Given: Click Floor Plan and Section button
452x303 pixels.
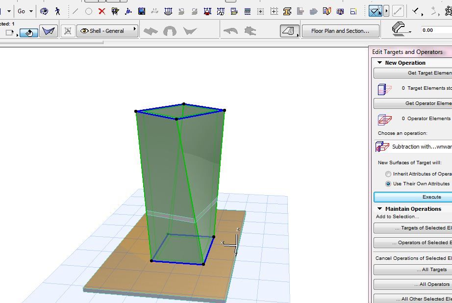Looking at the screenshot, I should coord(340,31).
